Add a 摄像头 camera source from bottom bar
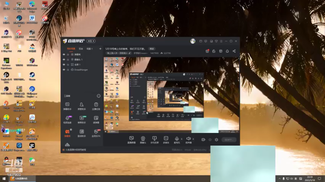Screen dimensions: 325x182 pyautogui.click(x=143, y=140)
